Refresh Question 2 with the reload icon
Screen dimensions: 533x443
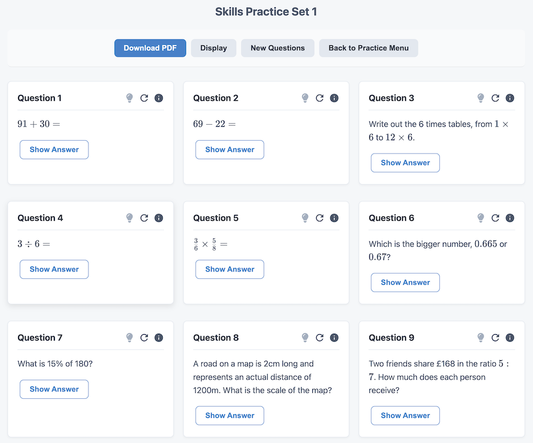click(x=320, y=98)
